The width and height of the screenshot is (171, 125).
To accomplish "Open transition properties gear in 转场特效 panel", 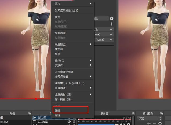I will 160,123.
